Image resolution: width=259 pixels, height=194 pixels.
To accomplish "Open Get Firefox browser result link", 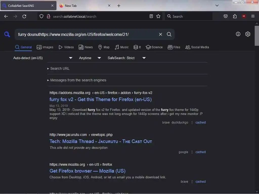I will coord(88,171).
